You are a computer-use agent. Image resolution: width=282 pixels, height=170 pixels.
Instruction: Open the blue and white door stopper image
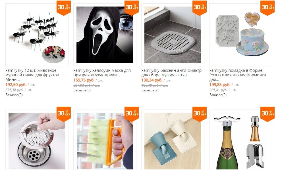point(173,141)
